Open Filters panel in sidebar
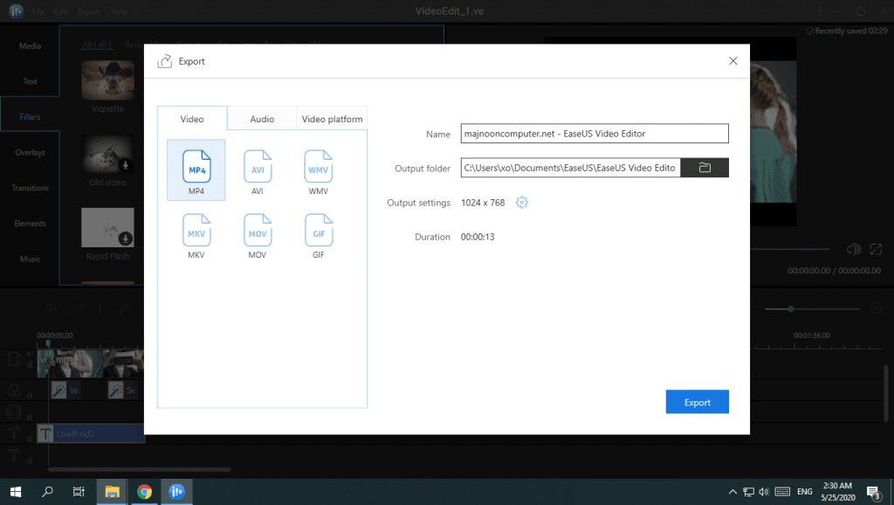This screenshot has height=505, width=894. tap(30, 116)
